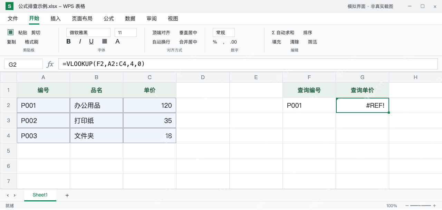Image resolution: width=442 pixels, height=210 pixels.
Task: Click the green WPS S app logo
Action: (x=10, y=6)
